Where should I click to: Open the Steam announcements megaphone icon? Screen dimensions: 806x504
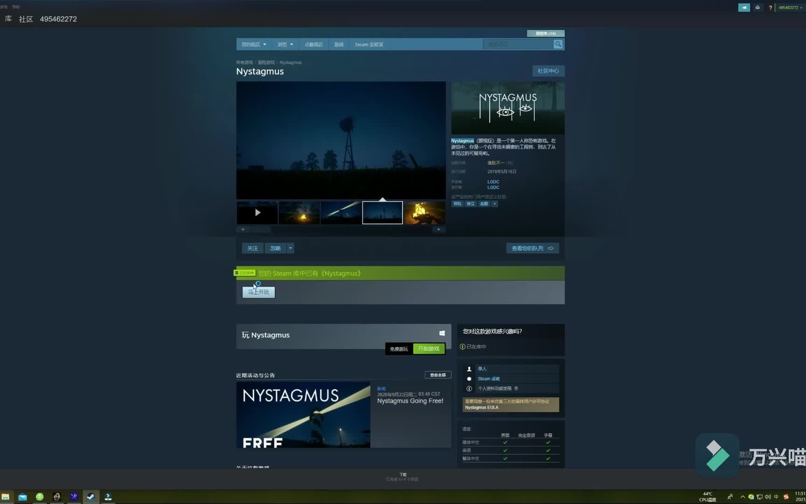(x=744, y=7)
